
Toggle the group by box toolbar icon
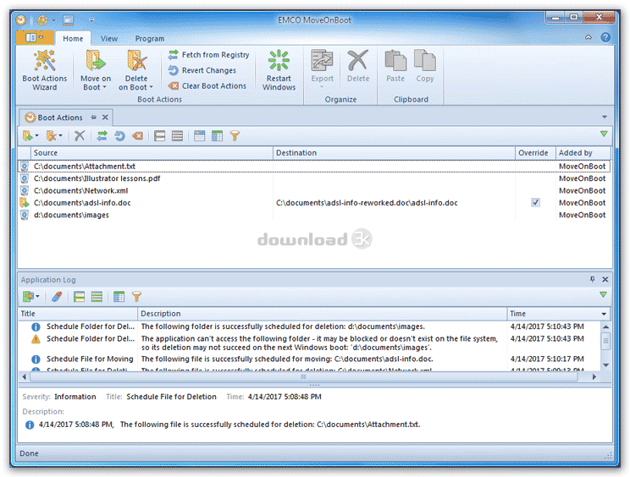tap(199, 136)
